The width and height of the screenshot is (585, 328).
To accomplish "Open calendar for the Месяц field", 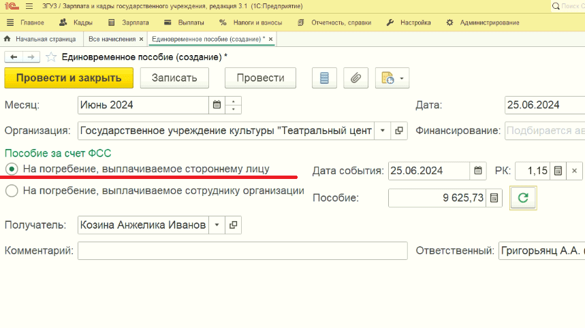I will (217, 105).
